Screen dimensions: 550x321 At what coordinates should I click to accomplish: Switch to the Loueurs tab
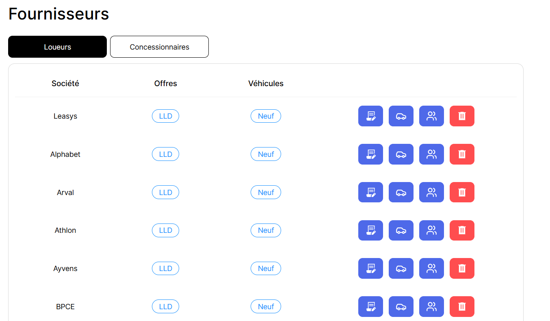click(x=57, y=47)
